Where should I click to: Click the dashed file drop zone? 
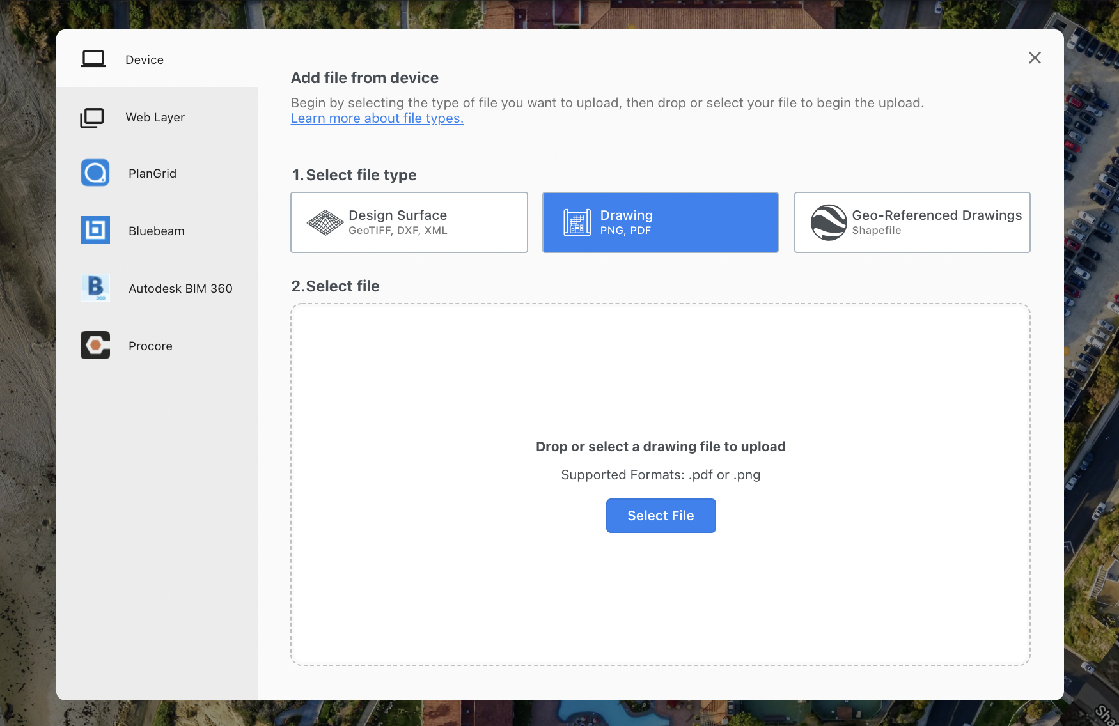tap(661, 484)
